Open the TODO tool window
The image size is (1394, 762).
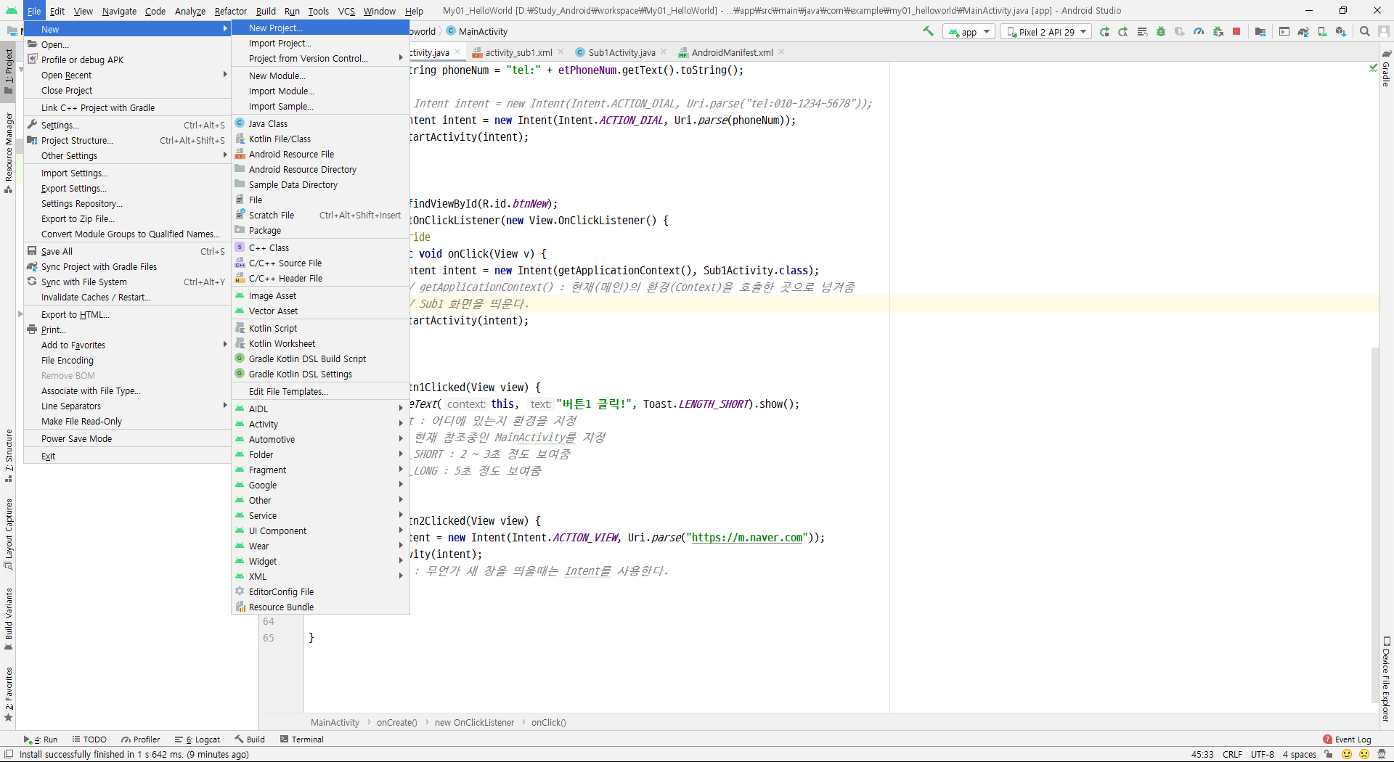[x=89, y=740]
